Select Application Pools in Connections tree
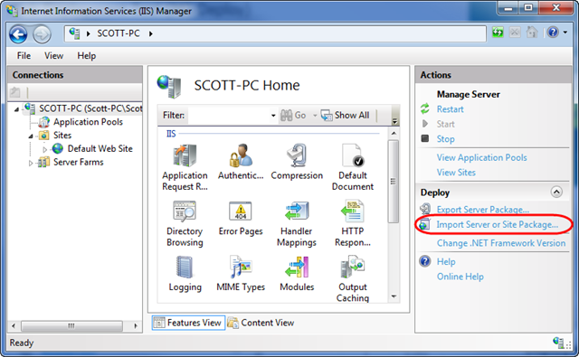Screen dimensions: 579x357 (x=88, y=122)
